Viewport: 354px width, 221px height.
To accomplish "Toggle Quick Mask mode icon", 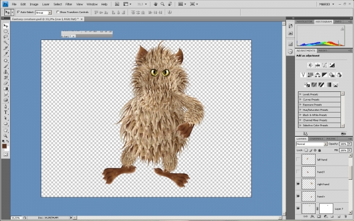I will click(6, 154).
